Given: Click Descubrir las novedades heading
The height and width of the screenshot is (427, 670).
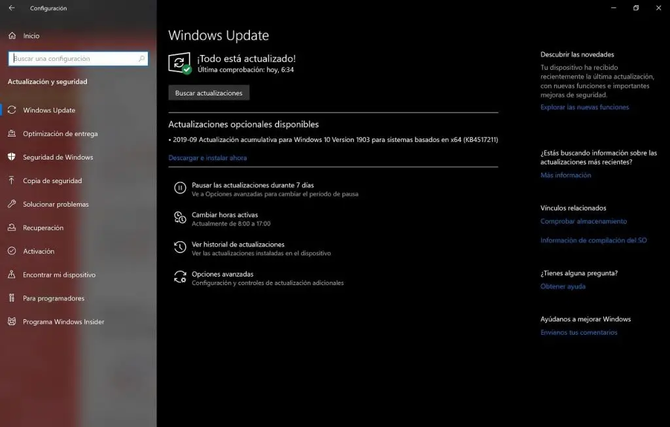Looking at the screenshot, I should 577,54.
